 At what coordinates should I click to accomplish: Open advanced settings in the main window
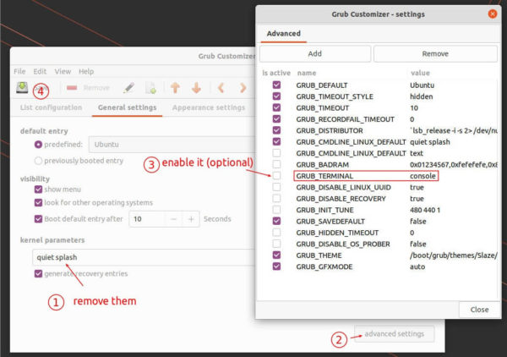[x=394, y=333]
